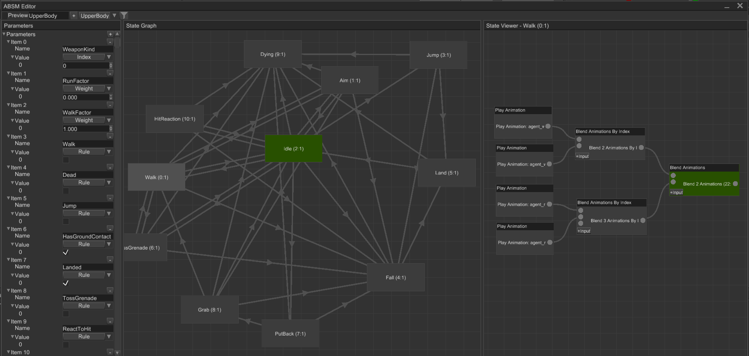Viewport: 749px width, 356px height.
Task: Click the layer filter funnel icon
Action: pos(124,16)
